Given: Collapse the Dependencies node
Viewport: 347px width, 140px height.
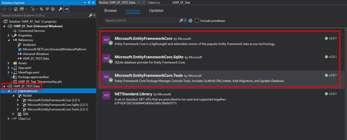Looking at the screenshot, I should point(9,91).
